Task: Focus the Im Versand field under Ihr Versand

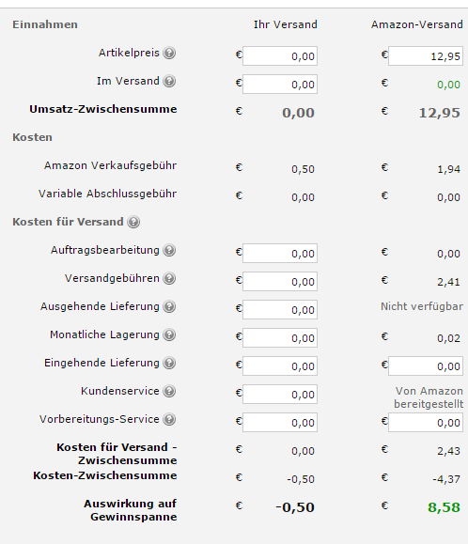Action: (x=280, y=84)
